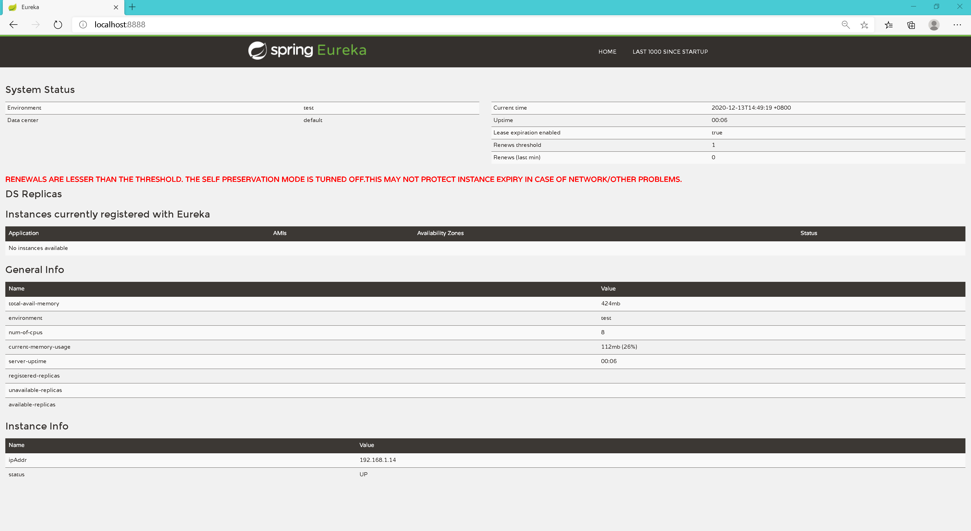Click the DS Replicas heading
The height and width of the screenshot is (531, 971).
click(x=33, y=194)
